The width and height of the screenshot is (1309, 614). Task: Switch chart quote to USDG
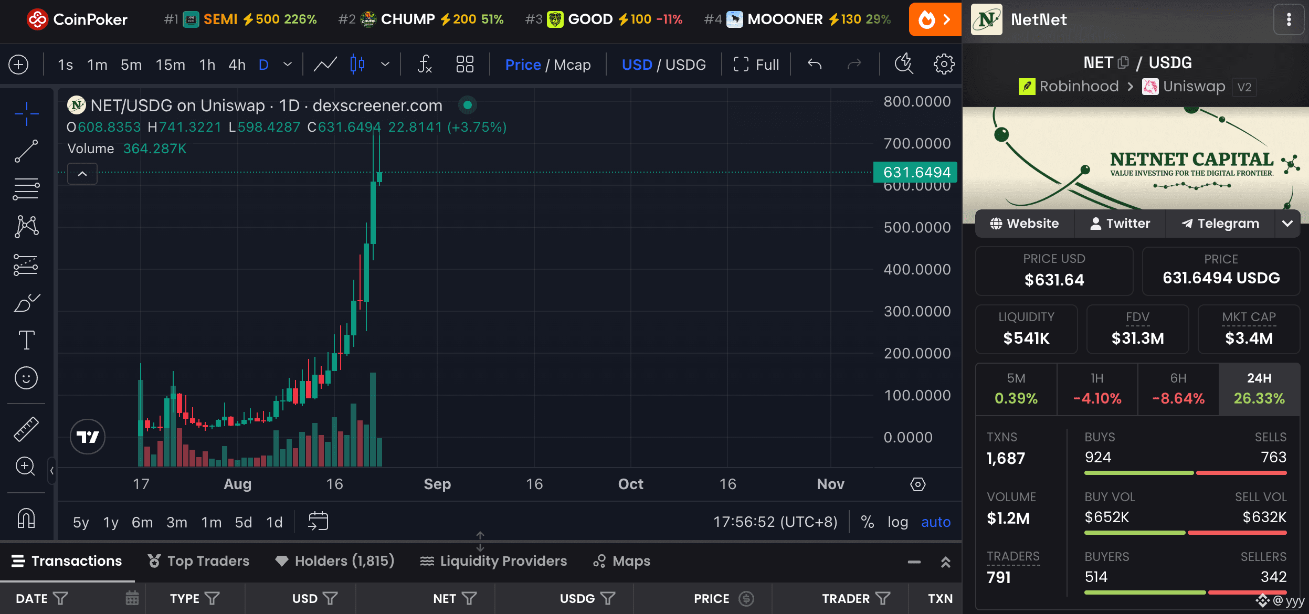(685, 65)
